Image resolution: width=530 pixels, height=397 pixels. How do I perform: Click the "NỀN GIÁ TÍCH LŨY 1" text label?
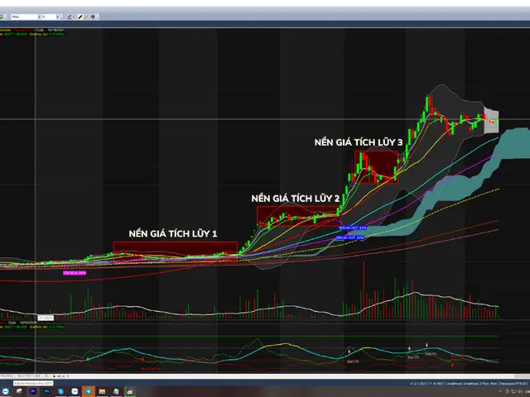(x=172, y=234)
